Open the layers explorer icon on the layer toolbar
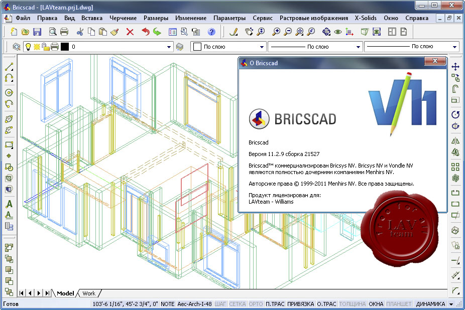Screen dimensions: 465x310 tap(16, 47)
